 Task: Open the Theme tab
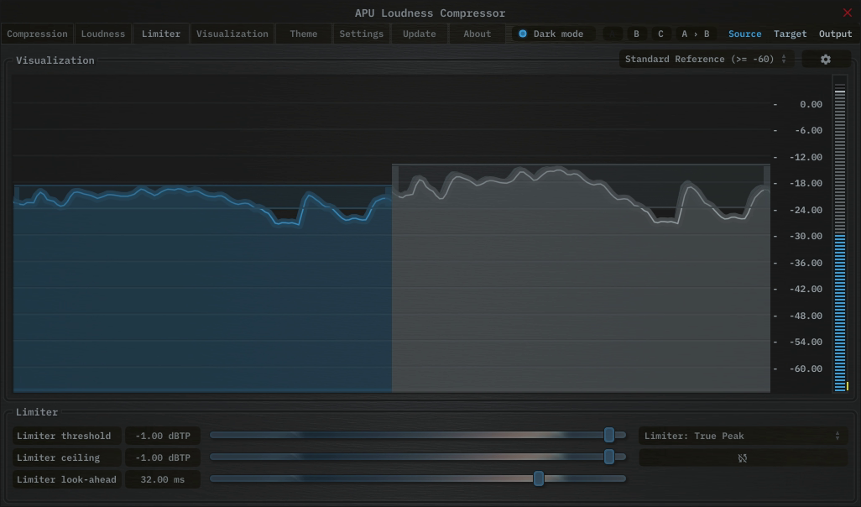[302, 34]
